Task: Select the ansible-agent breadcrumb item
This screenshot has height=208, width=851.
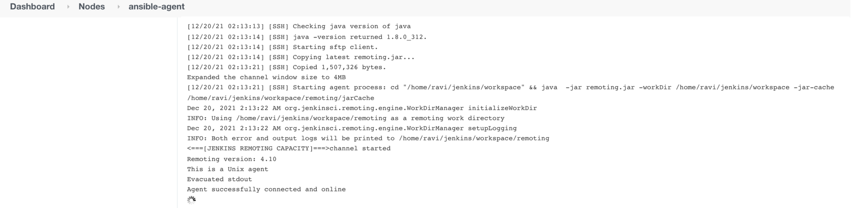Action: point(157,7)
